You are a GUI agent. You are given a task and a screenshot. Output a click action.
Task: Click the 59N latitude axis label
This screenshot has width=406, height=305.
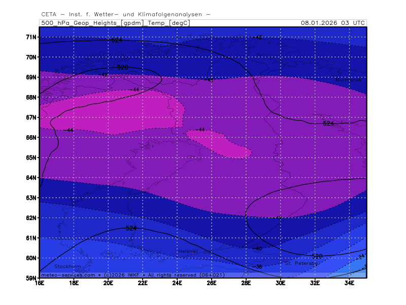(x=31, y=278)
